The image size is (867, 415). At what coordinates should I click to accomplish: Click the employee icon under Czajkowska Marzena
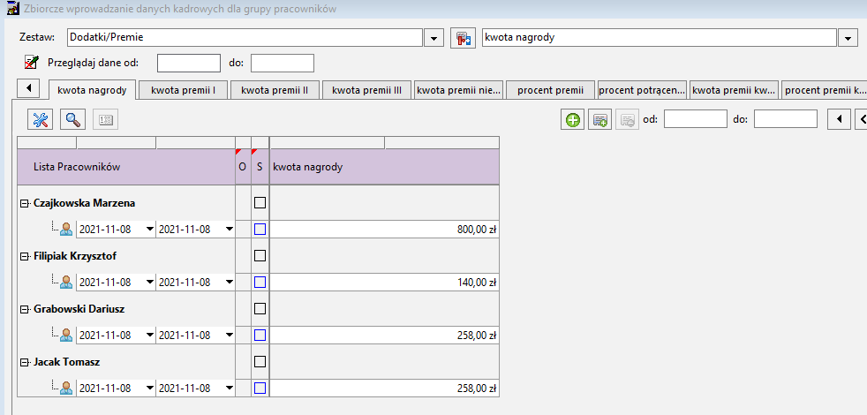pyautogui.click(x=66, y=229)
